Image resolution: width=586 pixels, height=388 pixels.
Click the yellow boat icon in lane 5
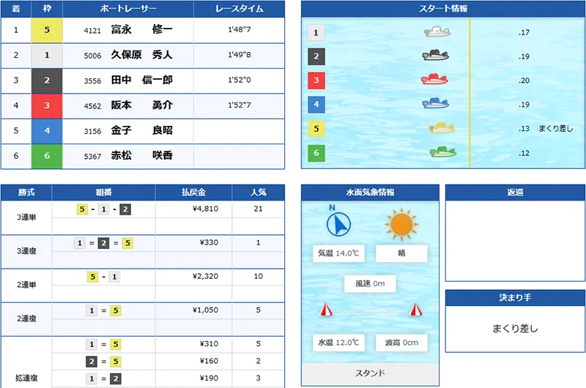(442, 127)
